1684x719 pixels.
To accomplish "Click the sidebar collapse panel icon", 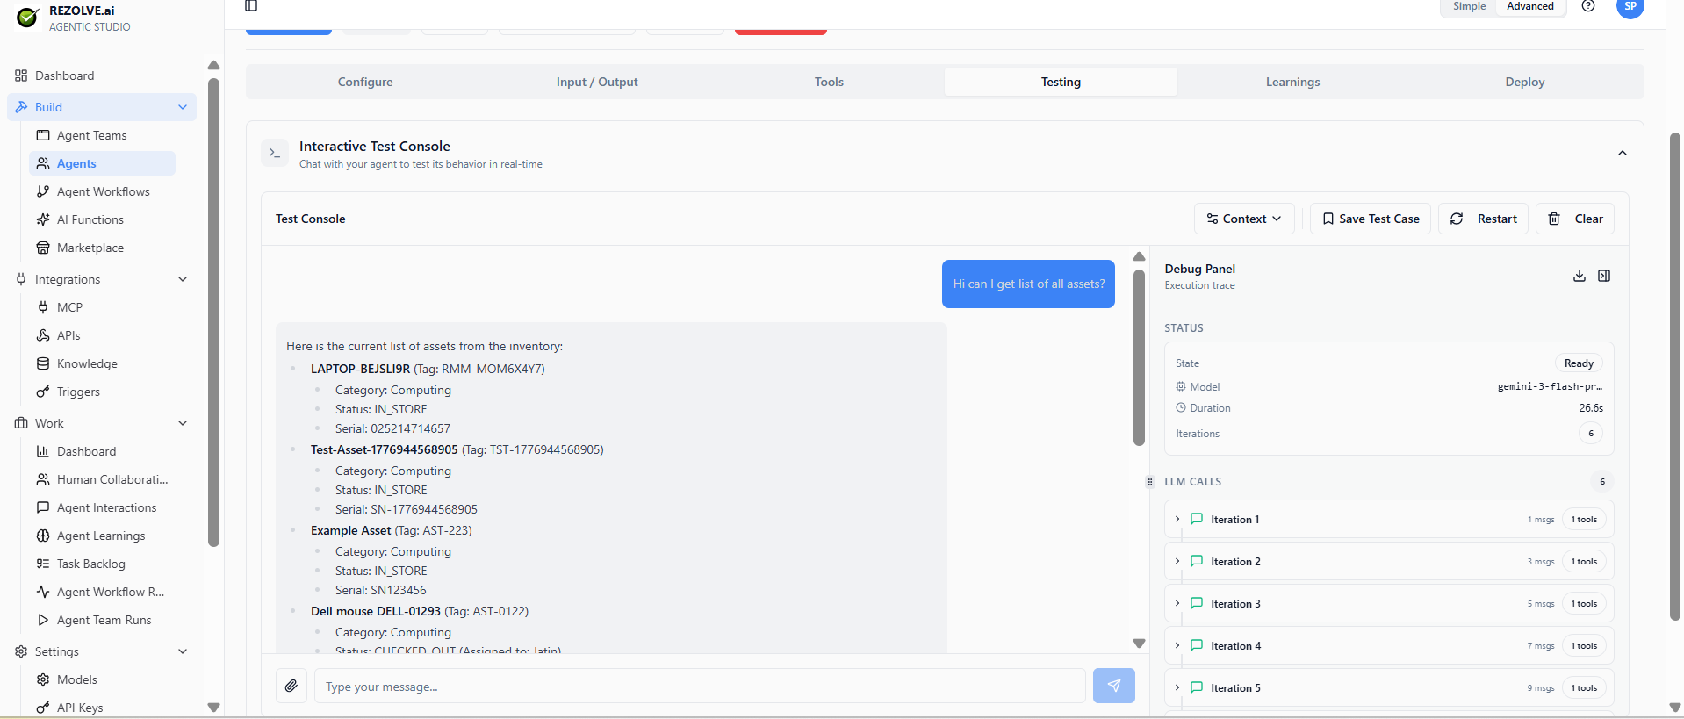I will pos(251,6).
